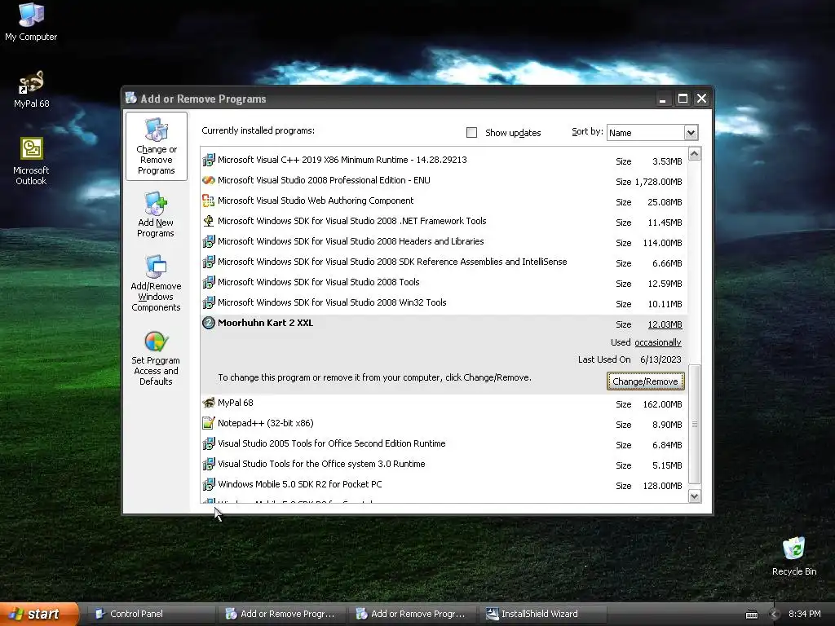This screenshot has width=835, height=626.
Task: Click icon of Visual Studio 2008 Professional Edition
Action: 209,180
